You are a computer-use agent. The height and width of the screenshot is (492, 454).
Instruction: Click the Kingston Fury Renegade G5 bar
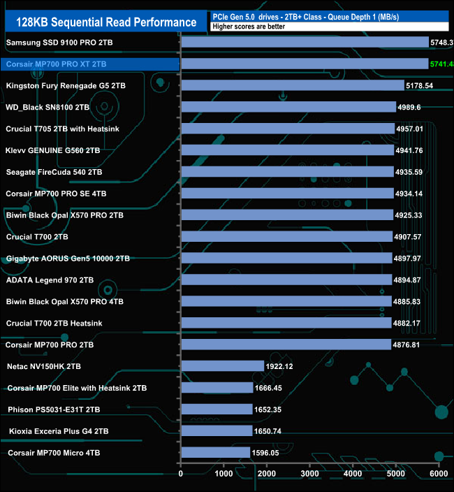click(x=293, y=85)
